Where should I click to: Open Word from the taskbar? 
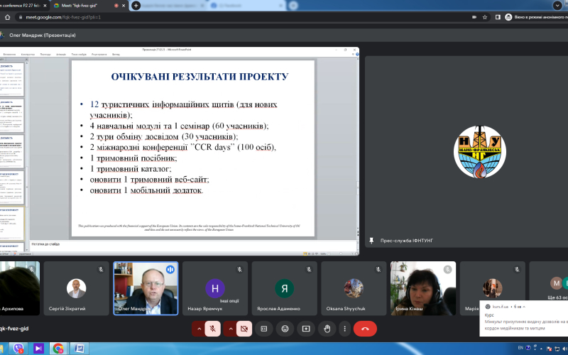point(79,349)
